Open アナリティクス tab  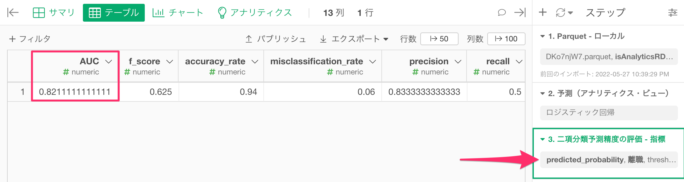coord(254,13)
